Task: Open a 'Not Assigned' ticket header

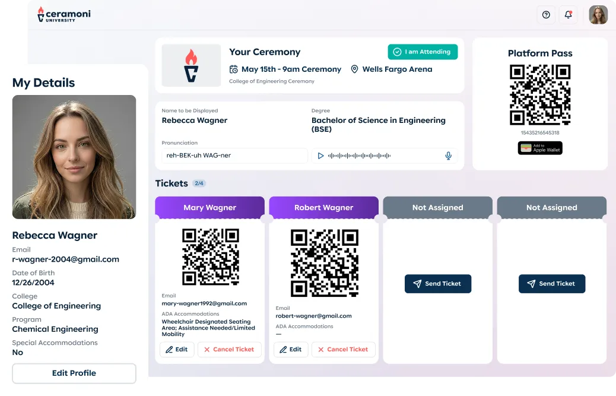Action: [x=437, y=207]
